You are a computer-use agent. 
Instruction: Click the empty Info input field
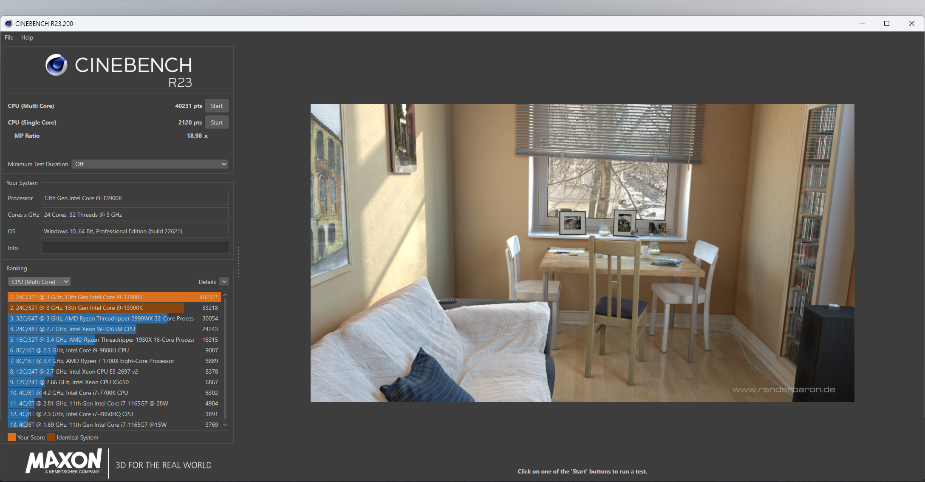tap(135, 248)
